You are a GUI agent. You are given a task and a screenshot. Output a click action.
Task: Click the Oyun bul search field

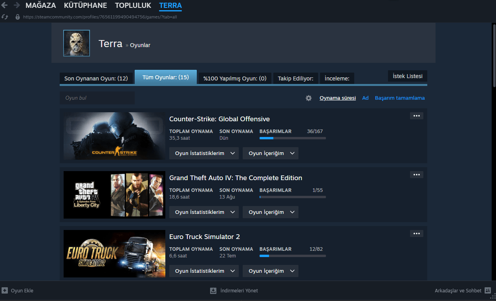[x=97, y=98]
